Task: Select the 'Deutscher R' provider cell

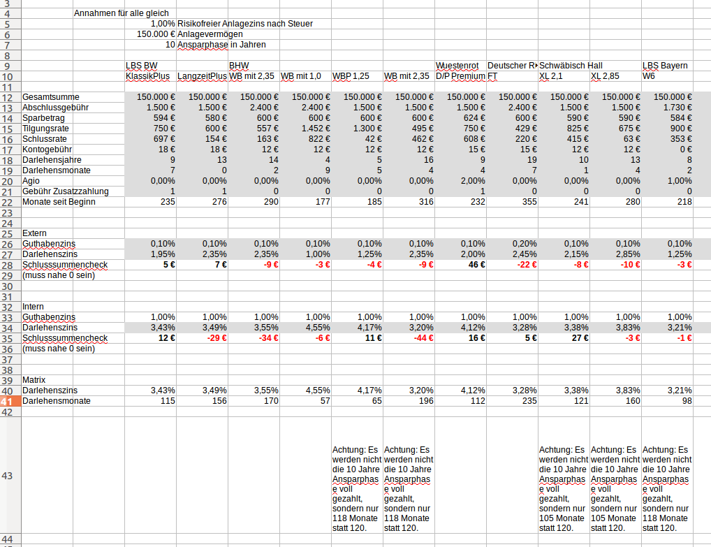Action: [513, 65]
